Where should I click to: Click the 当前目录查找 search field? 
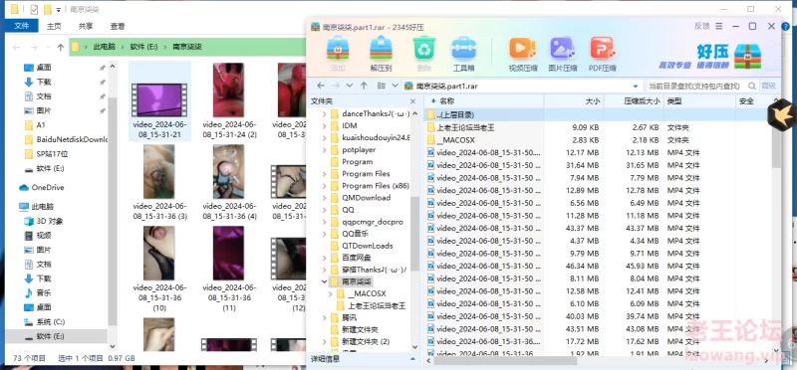(695, 87)
